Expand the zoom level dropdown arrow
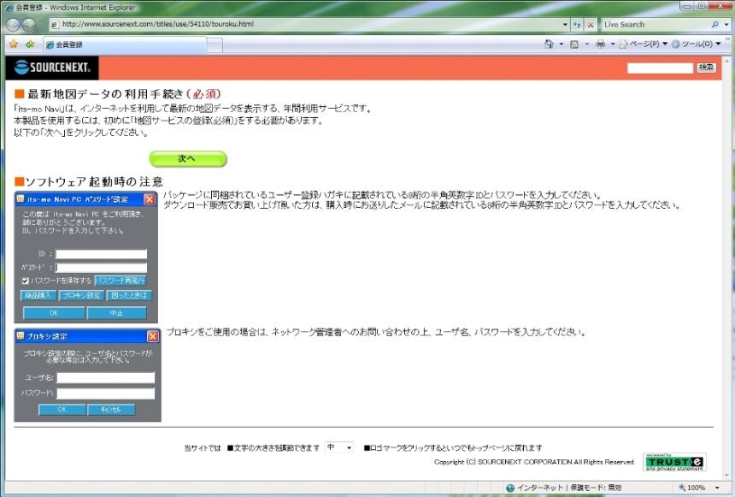 (x=717, y=488)
